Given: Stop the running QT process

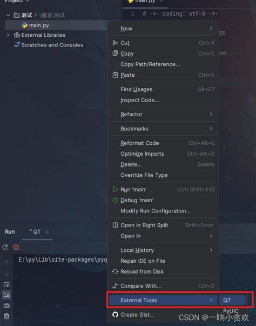Looking at the screenshot, I should point(16,247).
